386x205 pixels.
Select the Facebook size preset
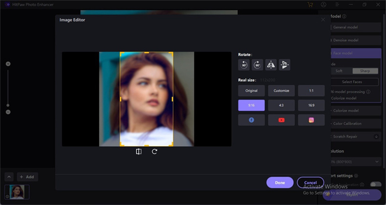251,120
